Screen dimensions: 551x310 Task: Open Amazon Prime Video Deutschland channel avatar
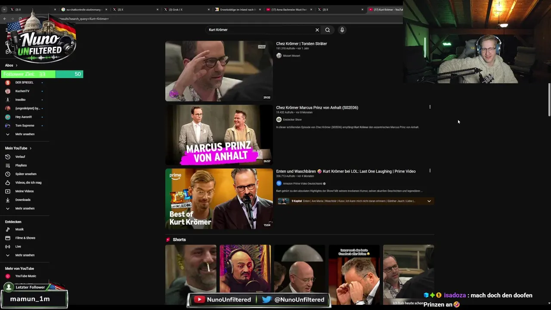click(279, 183)
